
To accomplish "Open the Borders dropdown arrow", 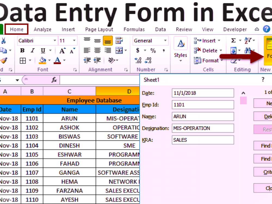I will click(30, 60).
